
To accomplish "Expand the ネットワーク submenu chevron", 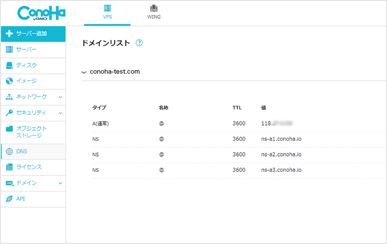I will coord(60,97).
